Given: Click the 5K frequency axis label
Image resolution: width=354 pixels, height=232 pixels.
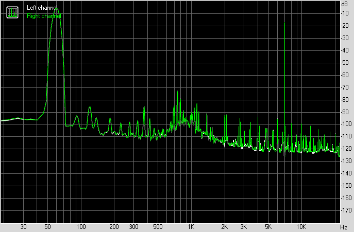Looking at the screenshot, I should (x=268, y=226).
